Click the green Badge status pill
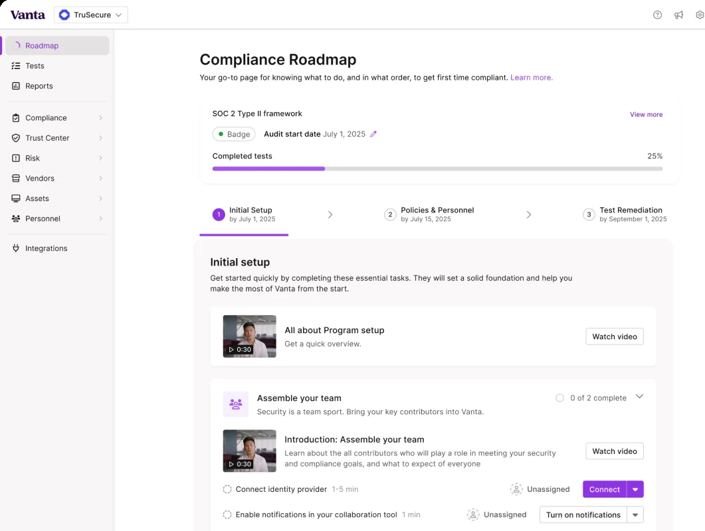The image size is (705, 531). [x=234, y=134]
